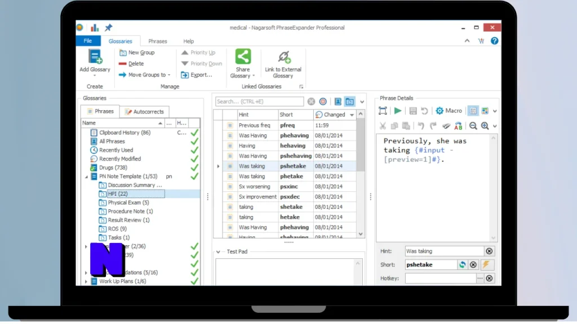This screenshot has width=577, height=324.
Task: Click Link to External Glossary
Action: pos(283,64)
